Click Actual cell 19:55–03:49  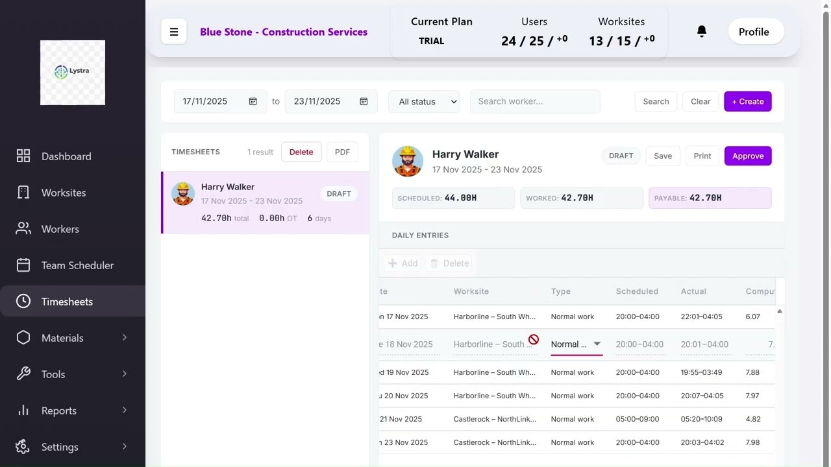[x=701, y=372]
